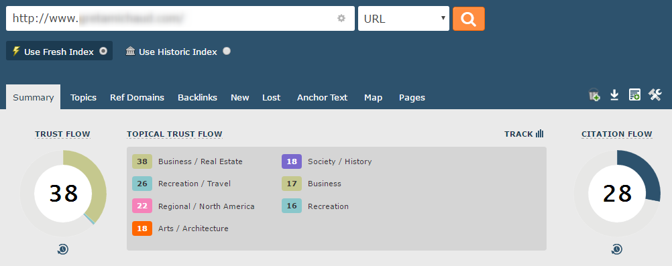Click the teal 26 topic score badge
672x266 pixels.
tap(142, 184)
